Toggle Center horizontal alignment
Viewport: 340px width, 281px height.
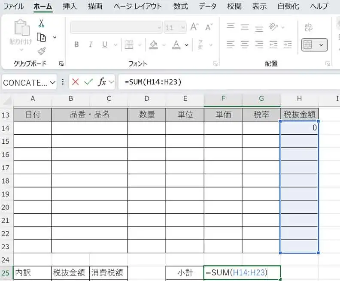pos(245,45)
